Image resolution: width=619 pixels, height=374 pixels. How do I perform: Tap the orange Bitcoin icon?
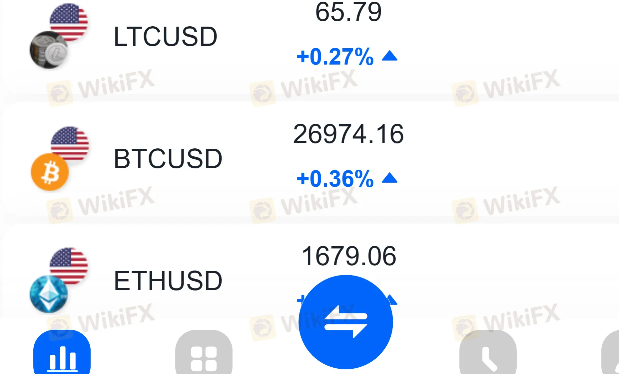click(50, 172)
